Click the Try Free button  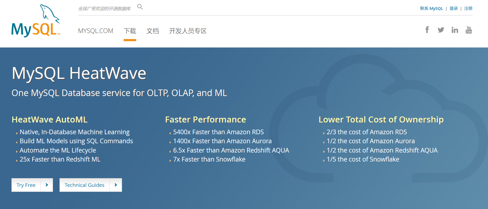(26, 185)
